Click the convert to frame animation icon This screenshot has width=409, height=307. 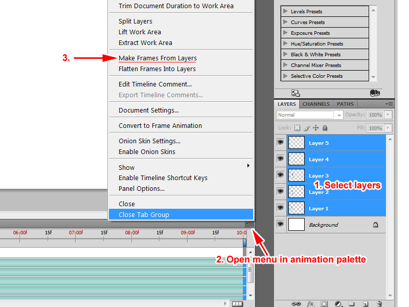(237, 303)
